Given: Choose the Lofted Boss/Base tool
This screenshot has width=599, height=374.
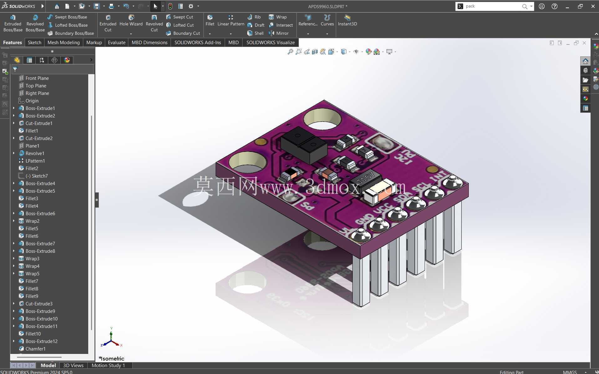Looking at the screenshot, I should pyautogui.click(x=68, y=25).
